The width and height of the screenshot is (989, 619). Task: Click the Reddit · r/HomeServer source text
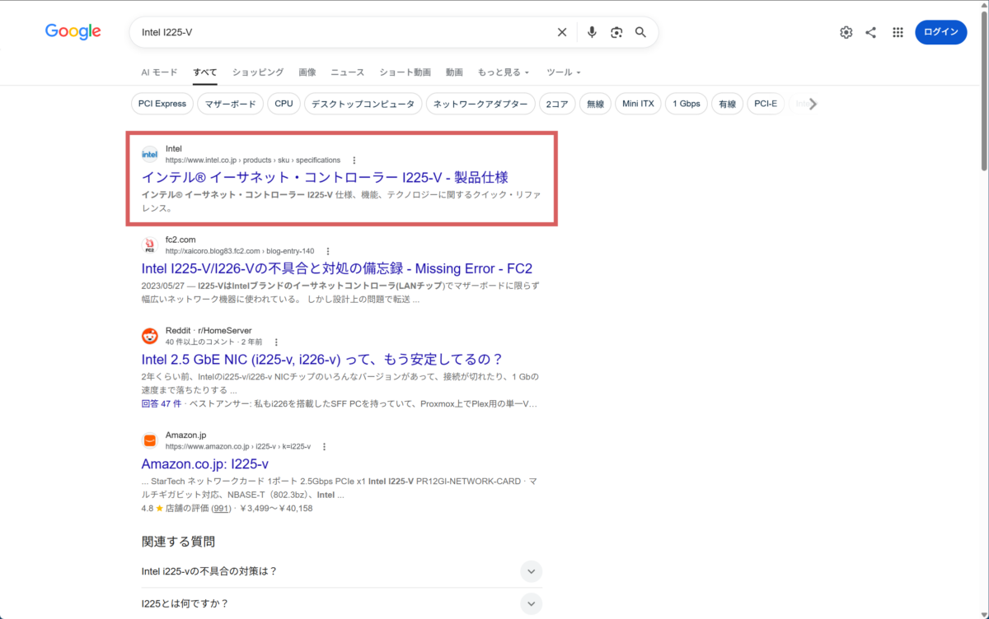click(x=209, y=330)
